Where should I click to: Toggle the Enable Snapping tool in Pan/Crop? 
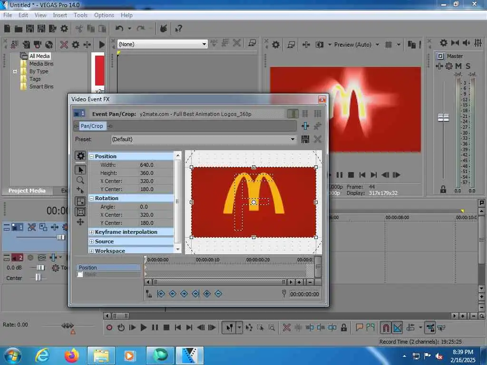(80, 190)
